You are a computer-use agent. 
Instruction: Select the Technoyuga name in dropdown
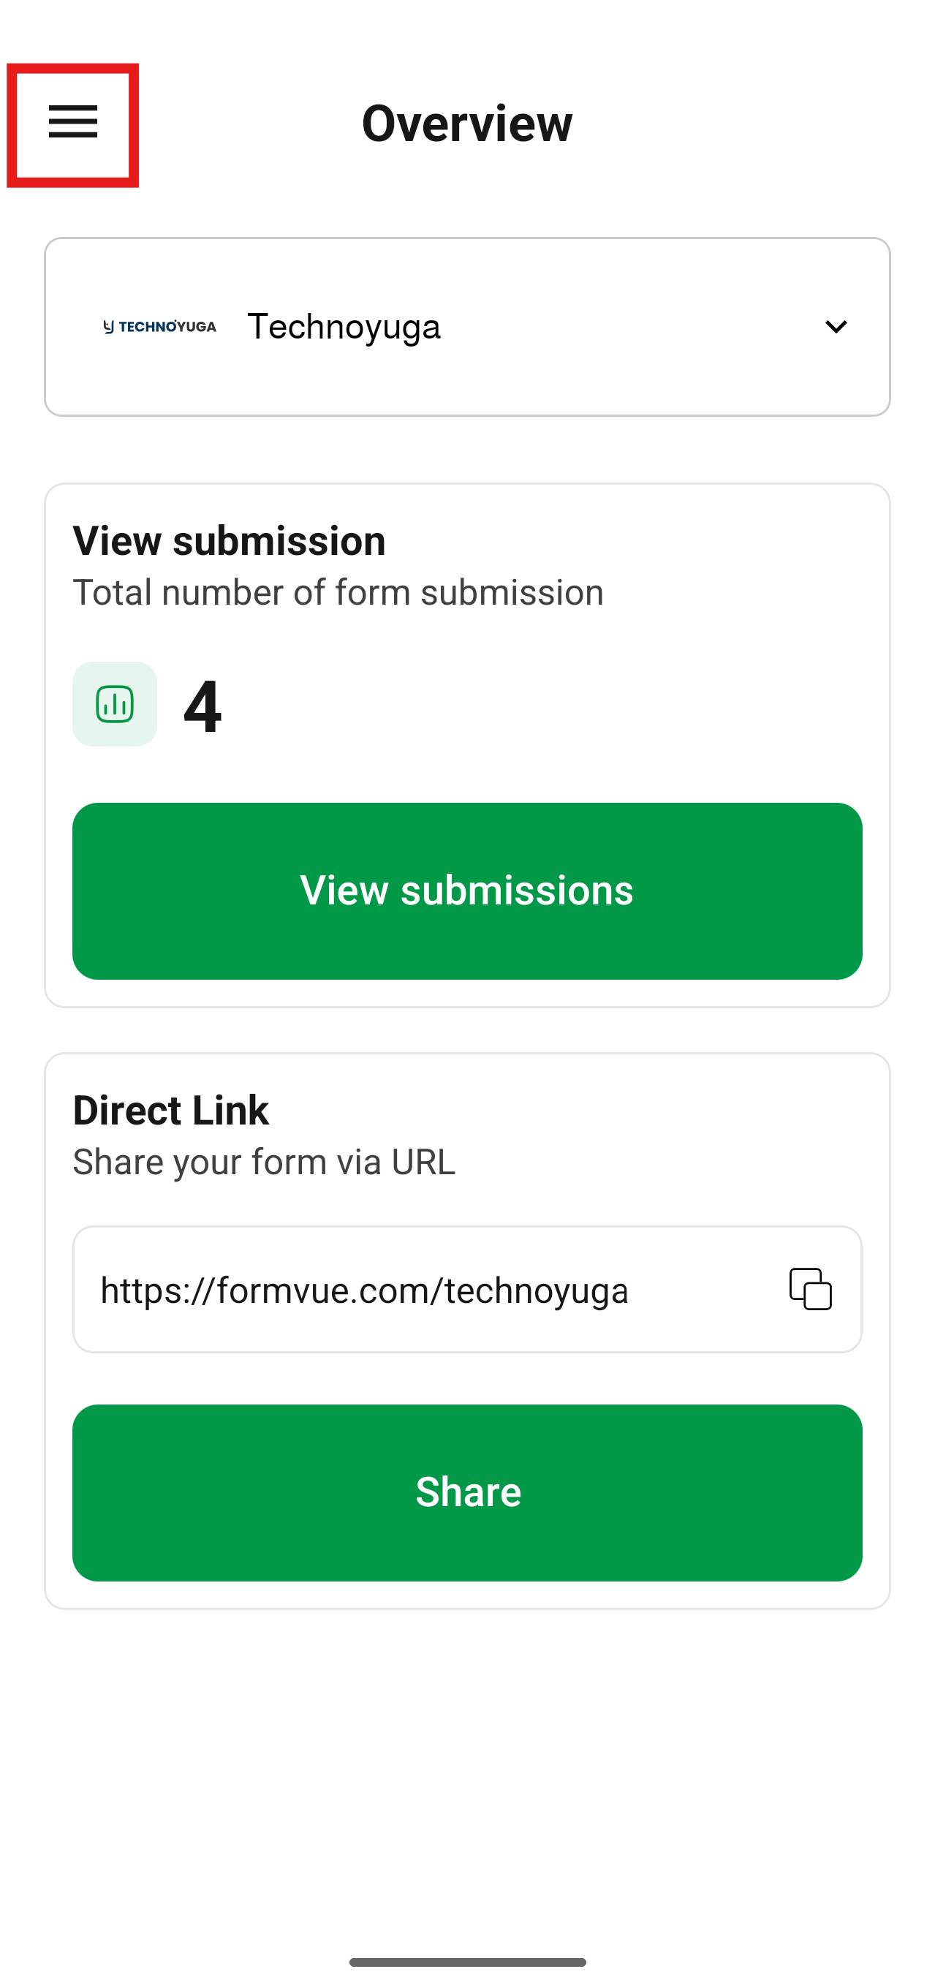344,326
